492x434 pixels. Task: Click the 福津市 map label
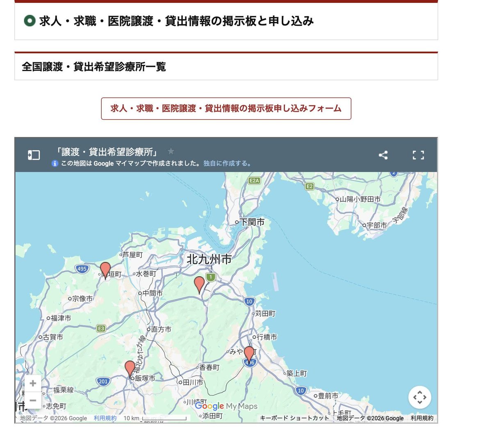click(61, 318)
